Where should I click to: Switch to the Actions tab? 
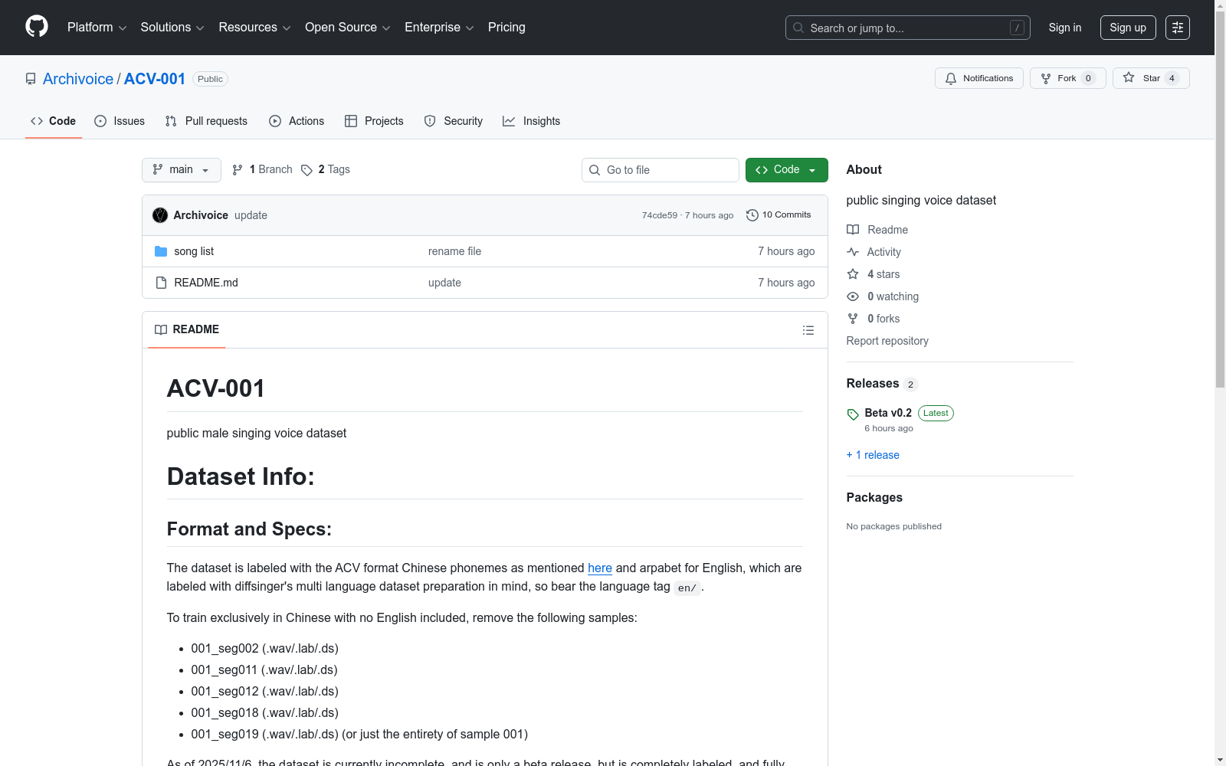297,121
